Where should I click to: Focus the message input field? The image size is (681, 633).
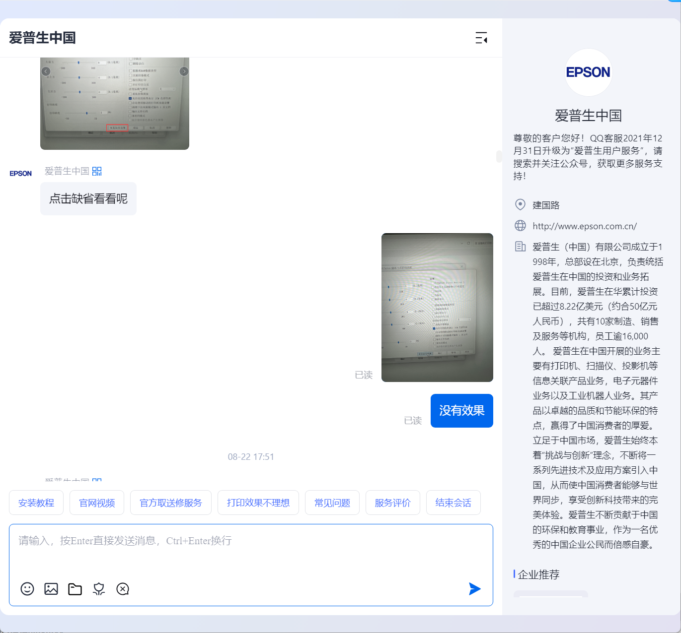251,550
